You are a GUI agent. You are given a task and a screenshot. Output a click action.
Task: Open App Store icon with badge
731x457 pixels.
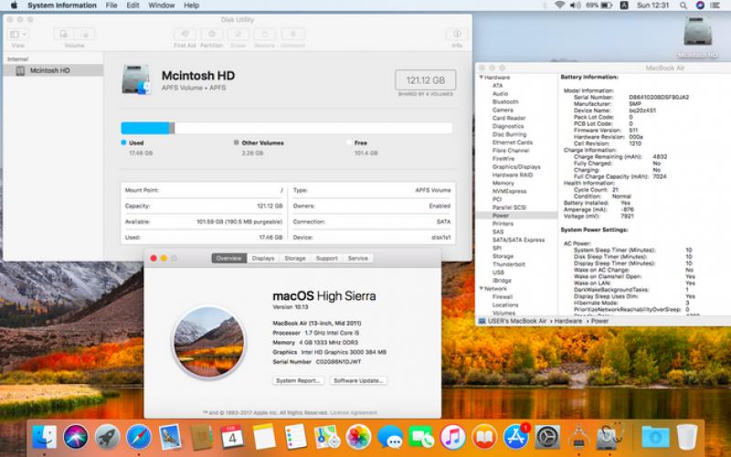(516, 437)
